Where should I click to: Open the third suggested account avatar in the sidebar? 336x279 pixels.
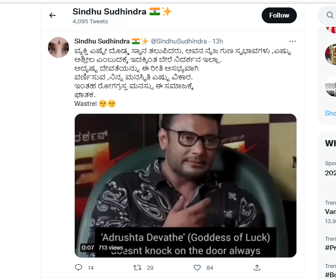point(331,86)
